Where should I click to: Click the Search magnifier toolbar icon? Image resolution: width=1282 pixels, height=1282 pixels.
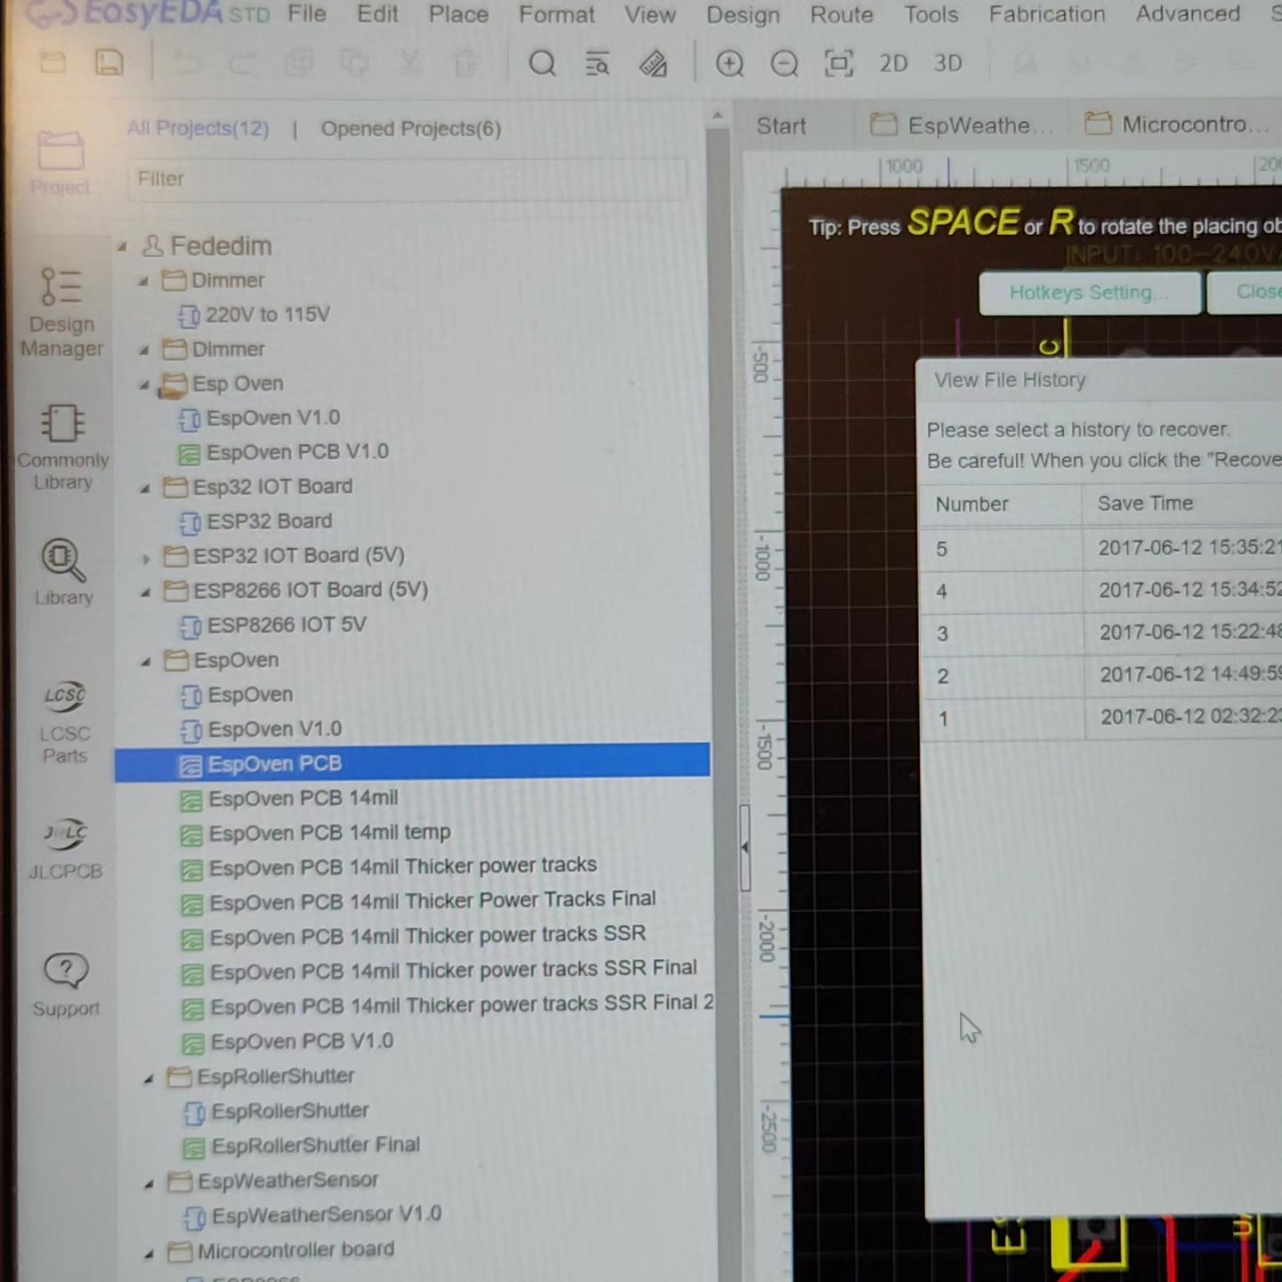[542, 63]
